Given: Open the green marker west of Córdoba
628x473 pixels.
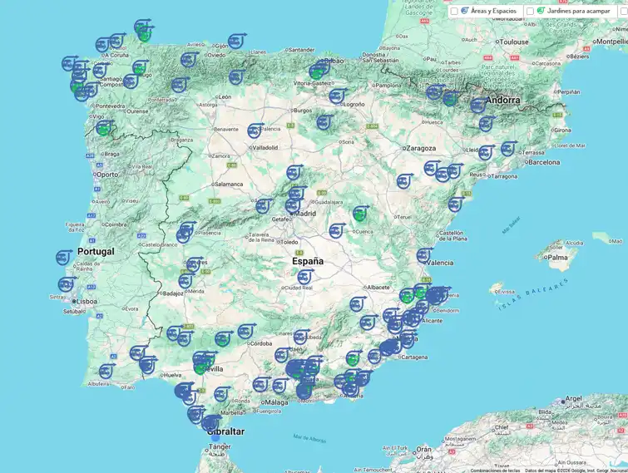Looking at the screenshot, I should click(x=223, y=339).
